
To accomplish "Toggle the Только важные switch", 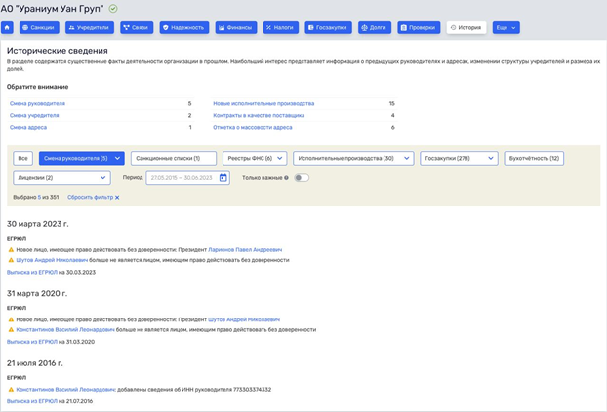I will 302,178.
